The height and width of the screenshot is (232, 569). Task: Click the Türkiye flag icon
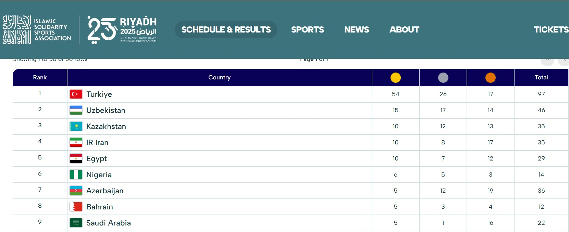tap(76, 94)
